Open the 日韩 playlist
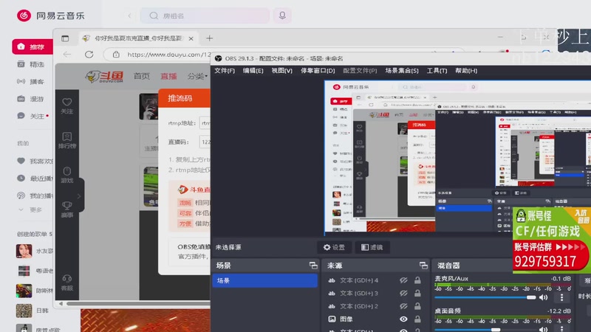The height and width of the screenshot is (332, 591). 34,311
